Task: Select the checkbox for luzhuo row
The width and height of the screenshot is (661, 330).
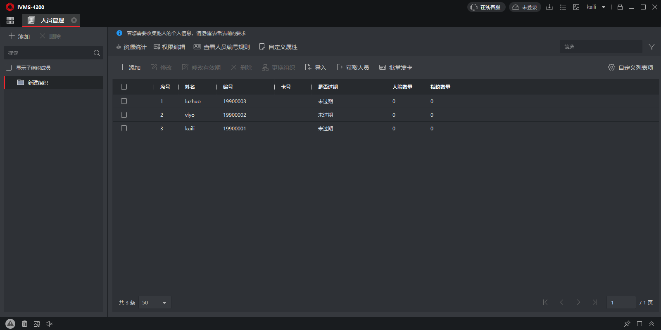Action: (124, 101)
